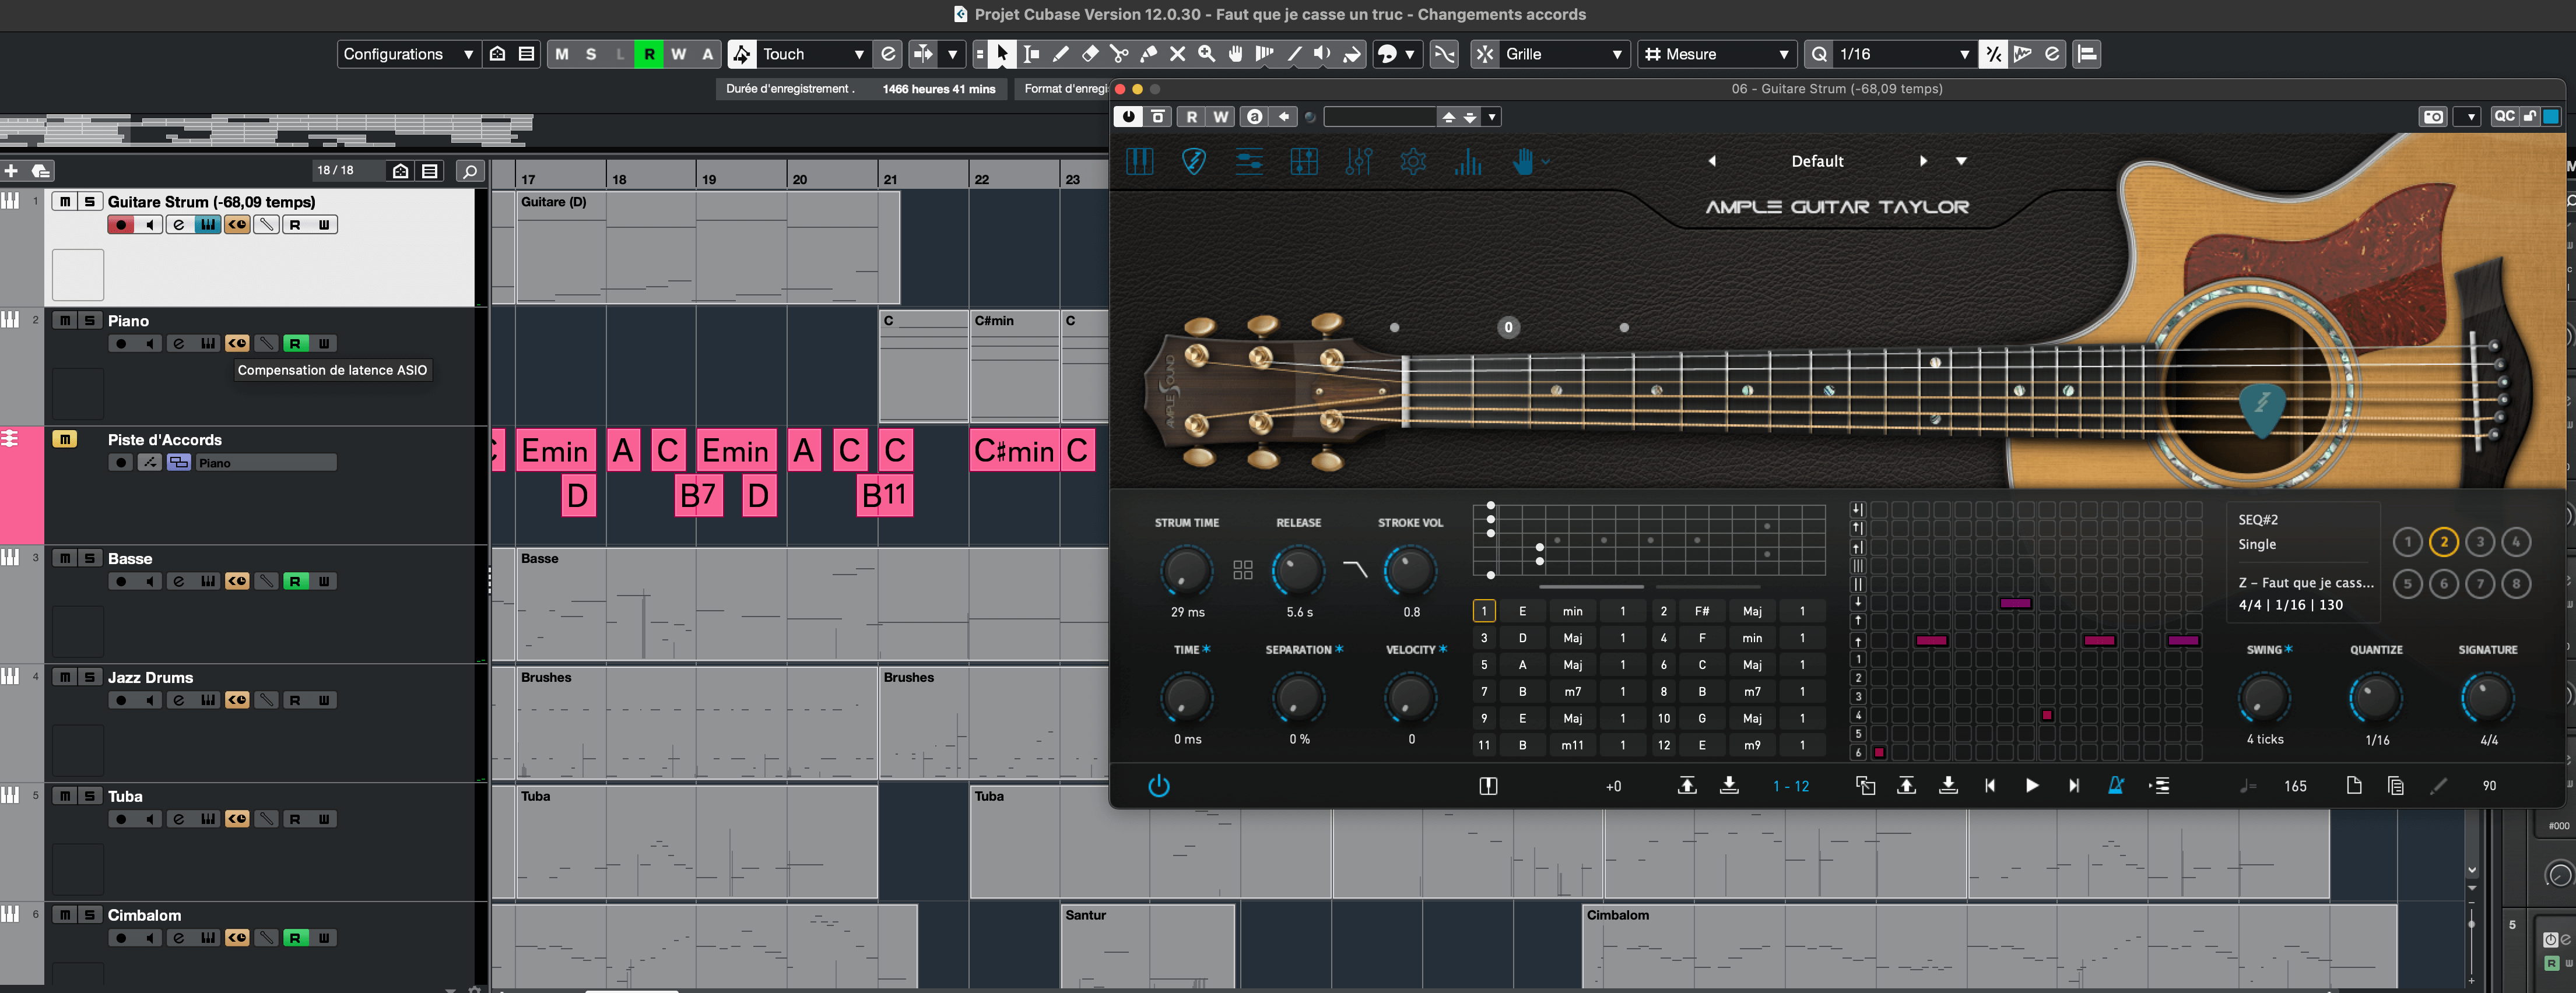The image size is (2576, 993).
Task: Select the scissors split tool
Action: [1119, 54]
